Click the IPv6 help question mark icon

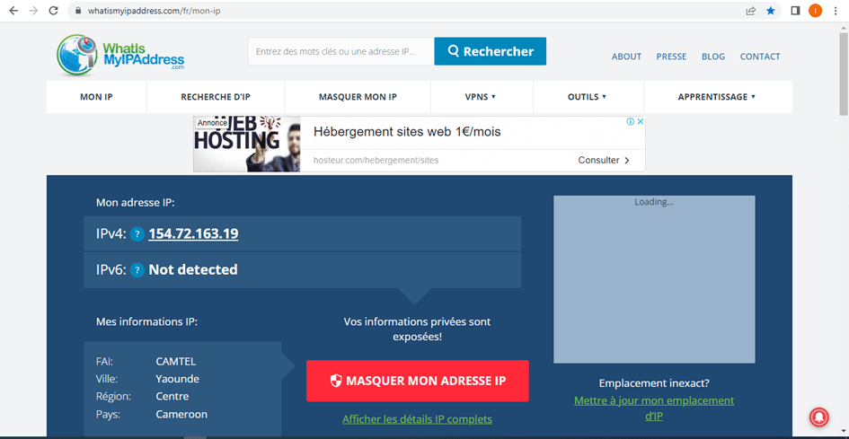click(137, 270)
